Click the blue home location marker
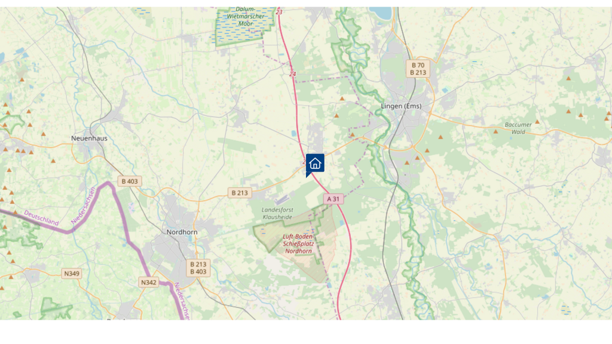The width and height of the screenshot is (612, 344). (315, 164)
